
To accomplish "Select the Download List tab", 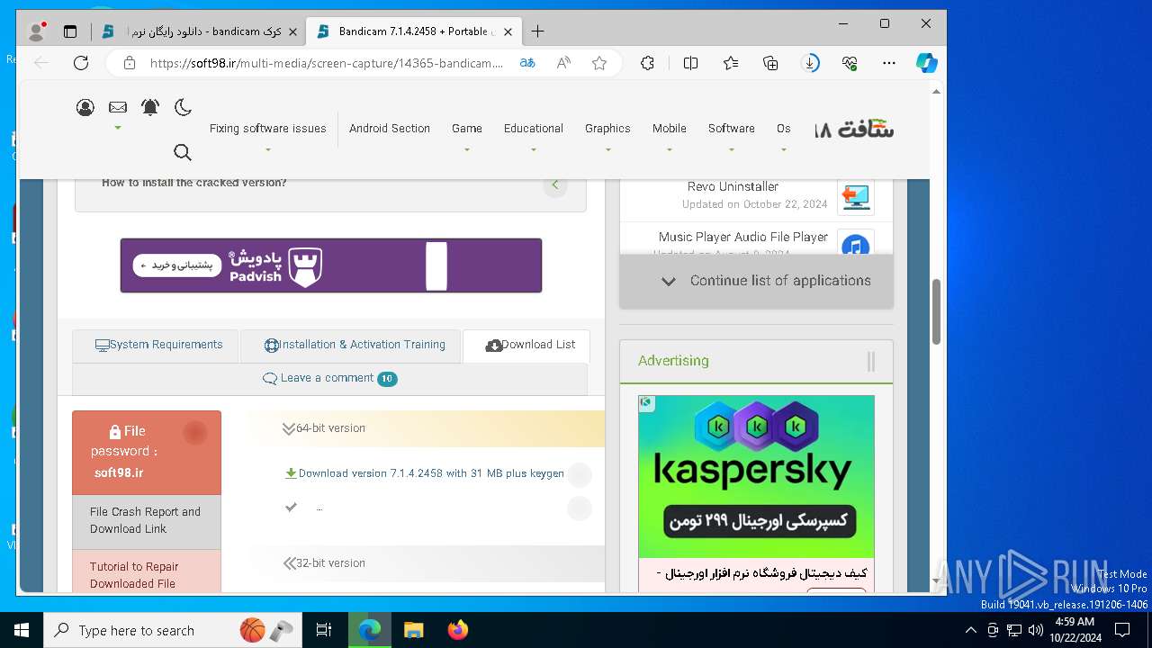I will pos(526,346).
